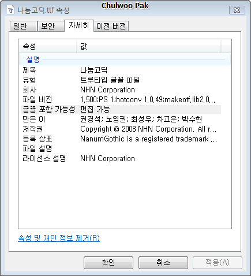
Task: Select the 자세히 tab
Action: pos(79,25)
